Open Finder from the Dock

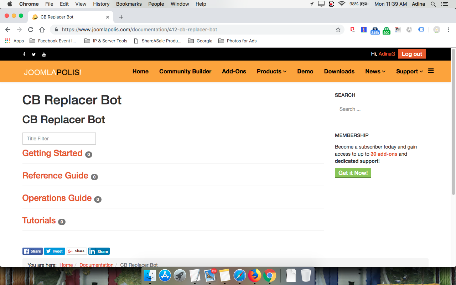pos(150,275)
